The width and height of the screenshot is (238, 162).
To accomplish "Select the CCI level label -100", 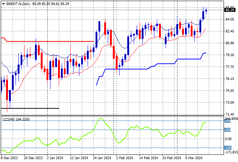I will [x=228, y=148].
